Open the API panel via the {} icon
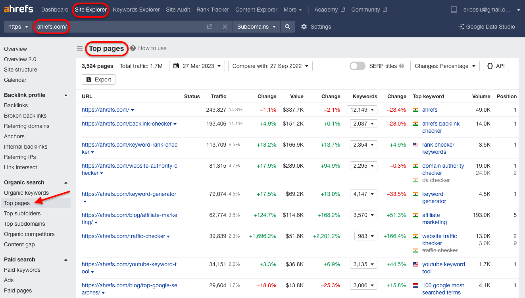The height and width of the screenshot is (298, 525). coord(490,66)
